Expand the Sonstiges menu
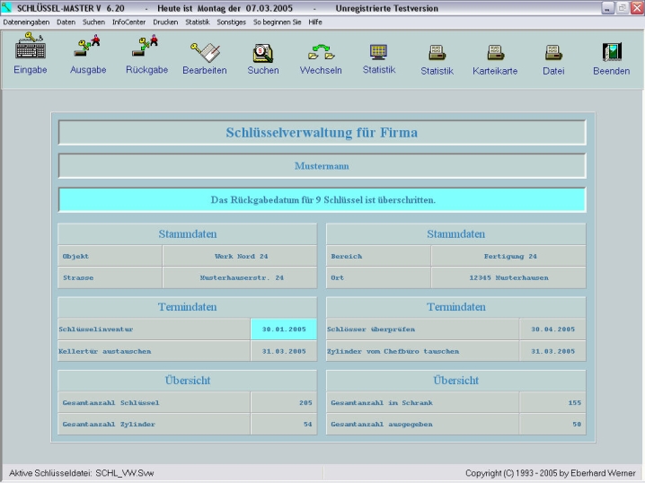 point(231,21)
